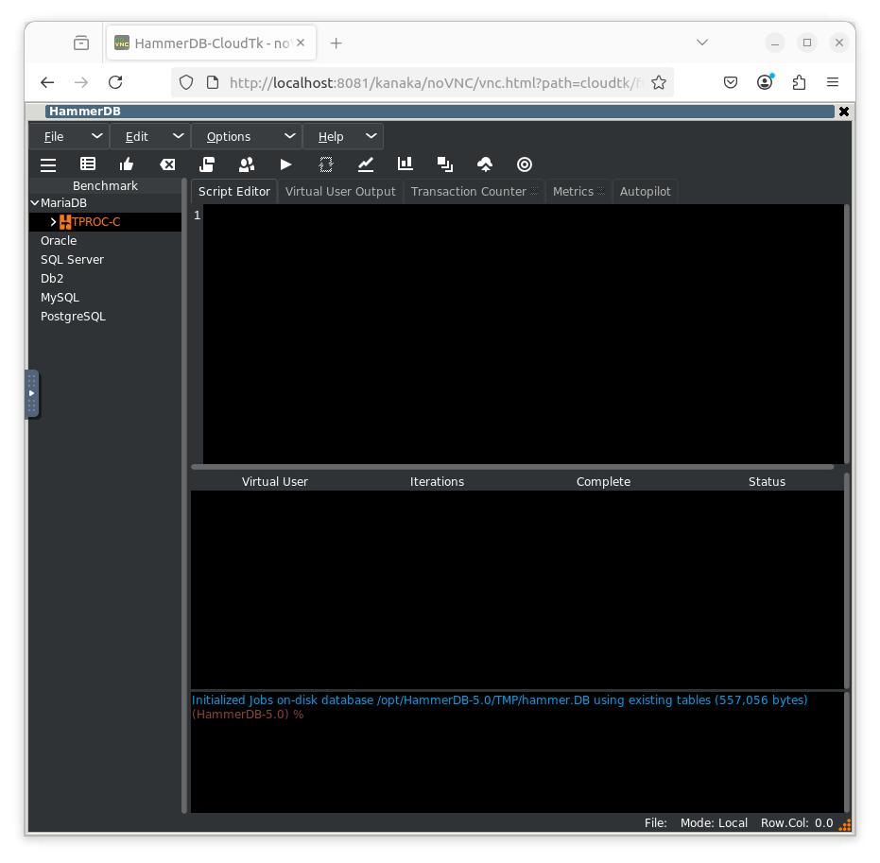Screen dimensions: 880x863
Task: Collapse the MariaDB tree node
Action: 35,203
